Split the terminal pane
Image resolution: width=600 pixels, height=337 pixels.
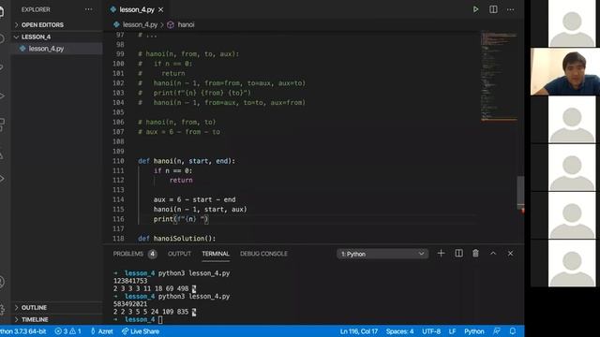(458, 254)
